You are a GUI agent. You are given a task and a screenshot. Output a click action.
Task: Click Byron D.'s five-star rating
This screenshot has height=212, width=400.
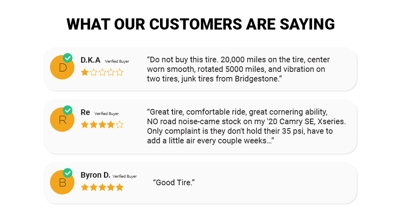tap(102, 187)
